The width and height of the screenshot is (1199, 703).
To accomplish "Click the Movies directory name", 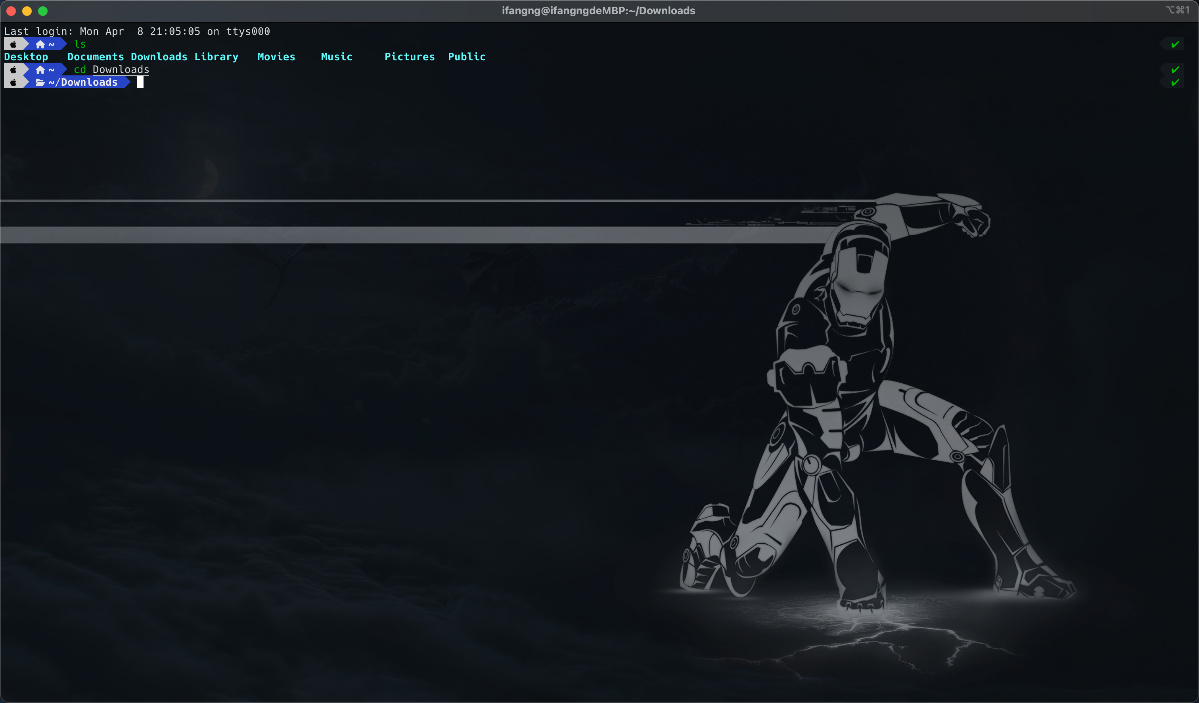I will click(276, 57).
